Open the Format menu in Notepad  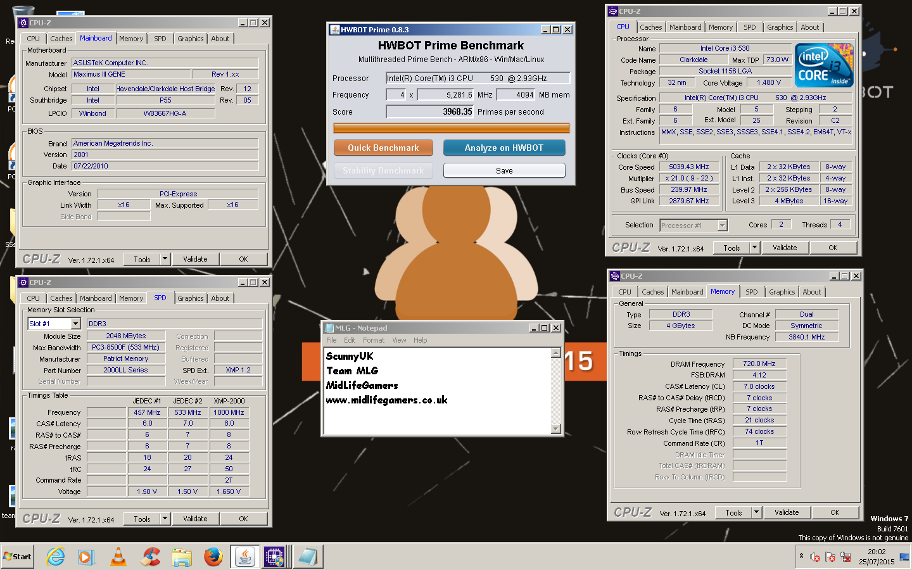click(x=374, y=340)
